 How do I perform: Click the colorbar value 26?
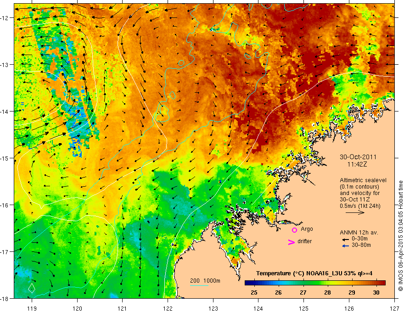click(x=278, y=292)
